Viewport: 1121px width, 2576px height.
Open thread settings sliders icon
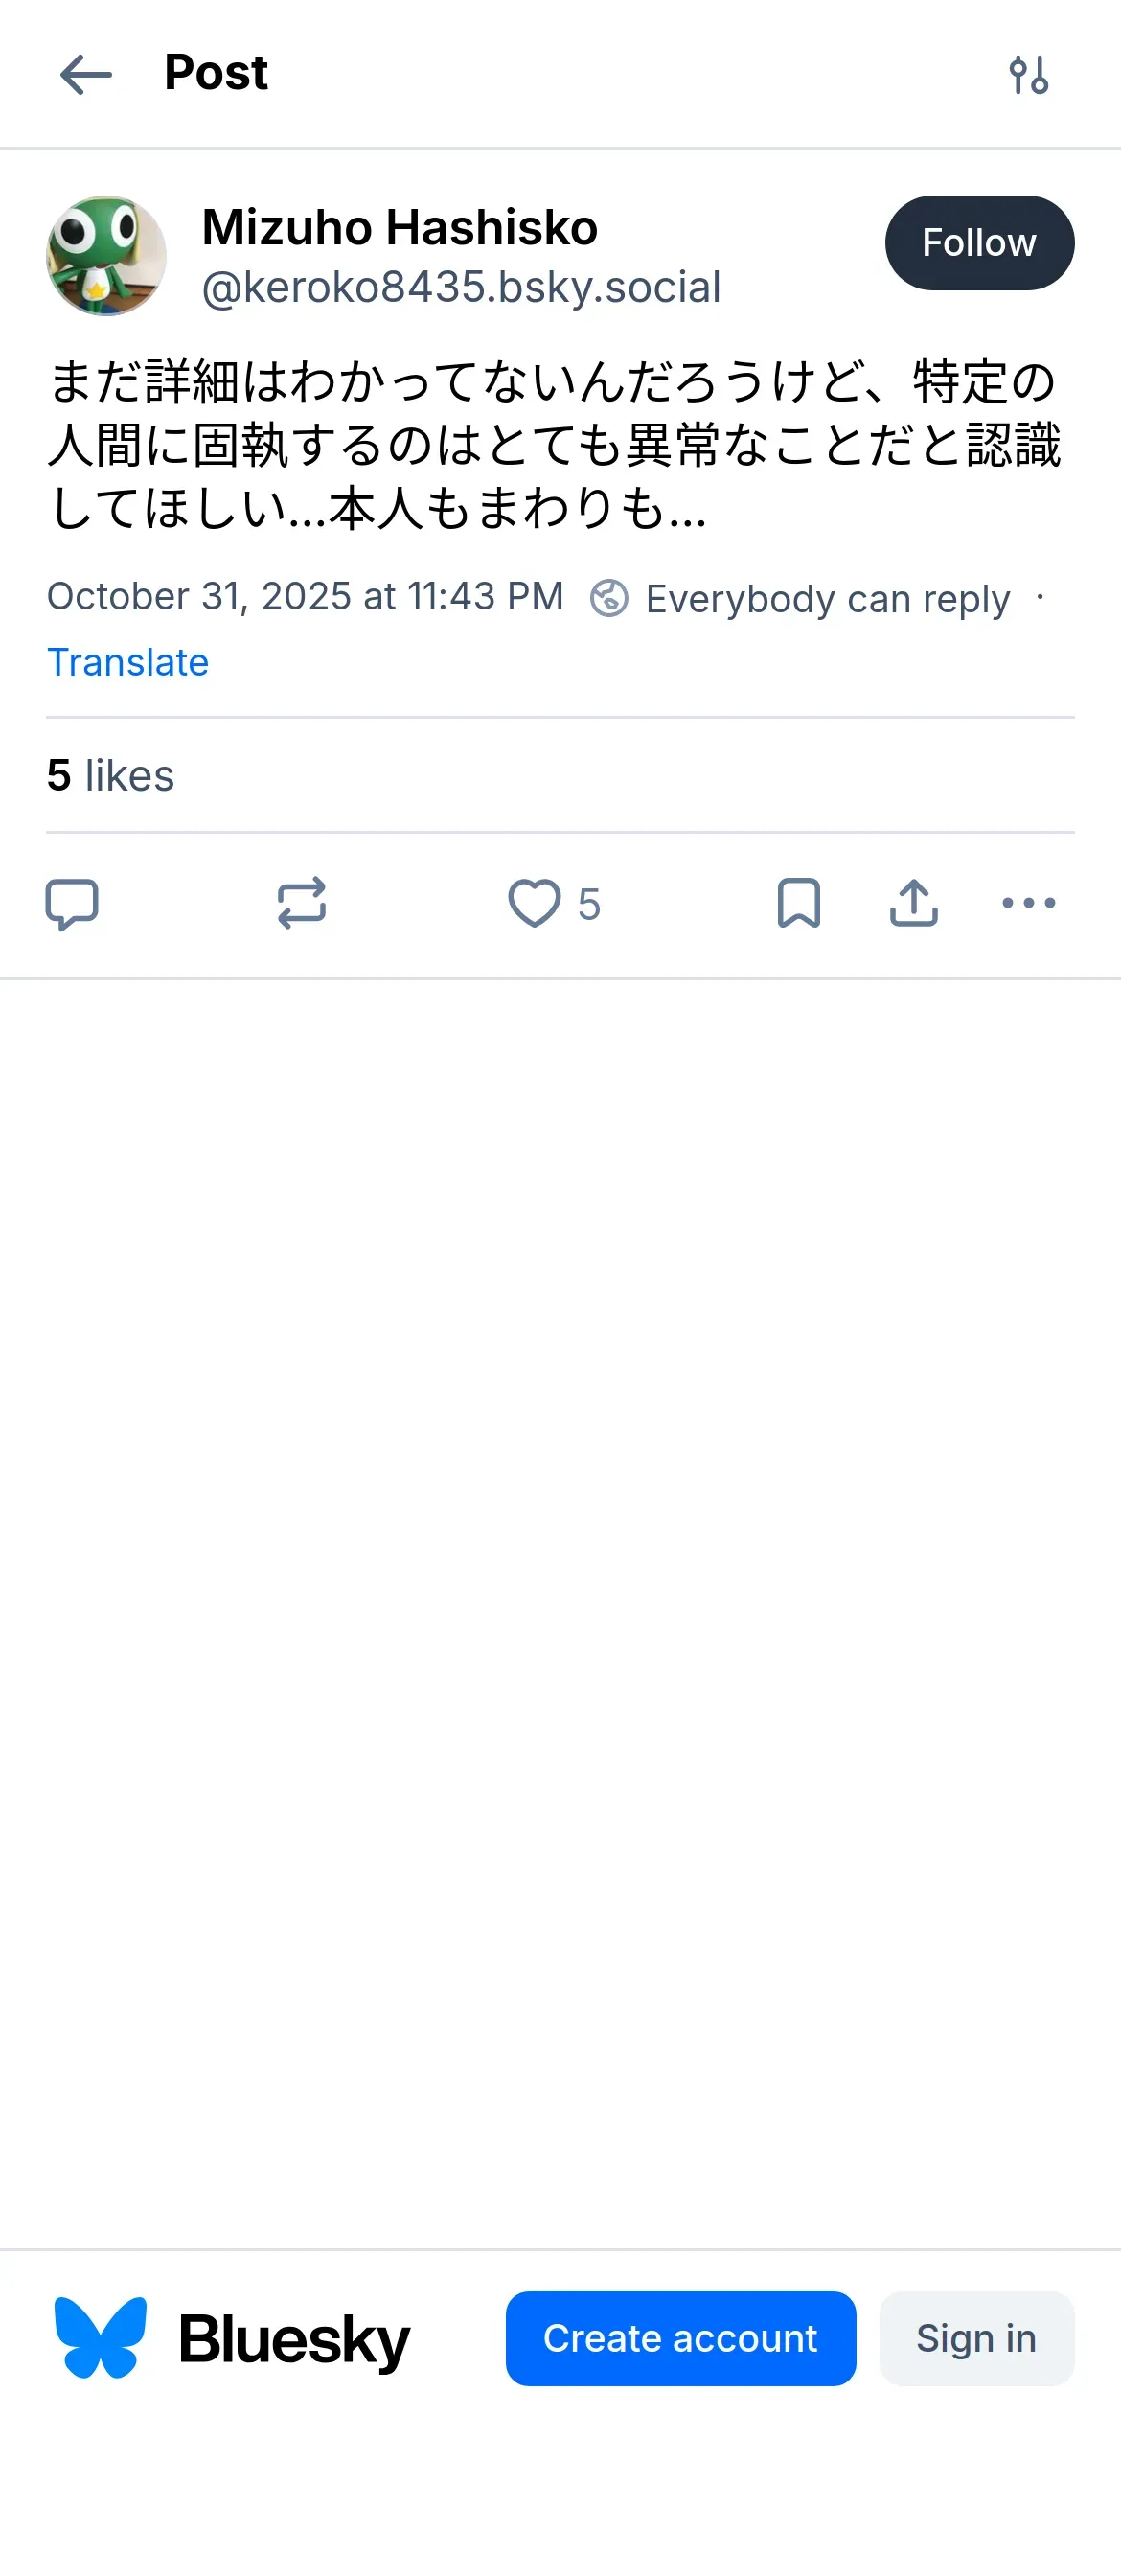pos(1028,75)
